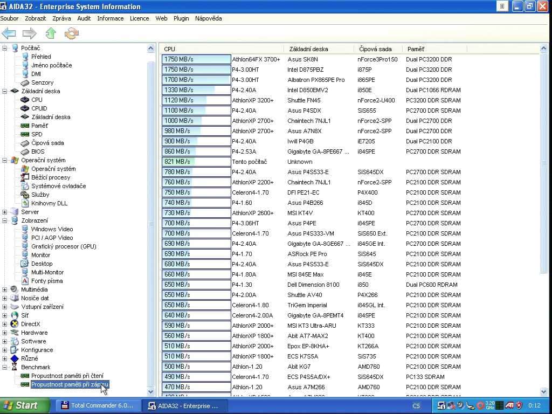Expand the Server tree node
This screenshot has width=552, height=414.
pos(4,212)
